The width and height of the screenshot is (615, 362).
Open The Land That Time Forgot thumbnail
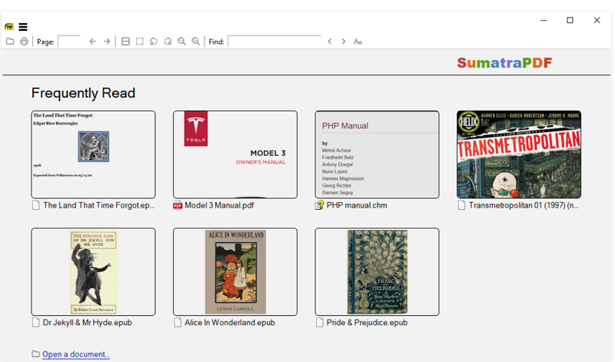[x=93, y=154]
